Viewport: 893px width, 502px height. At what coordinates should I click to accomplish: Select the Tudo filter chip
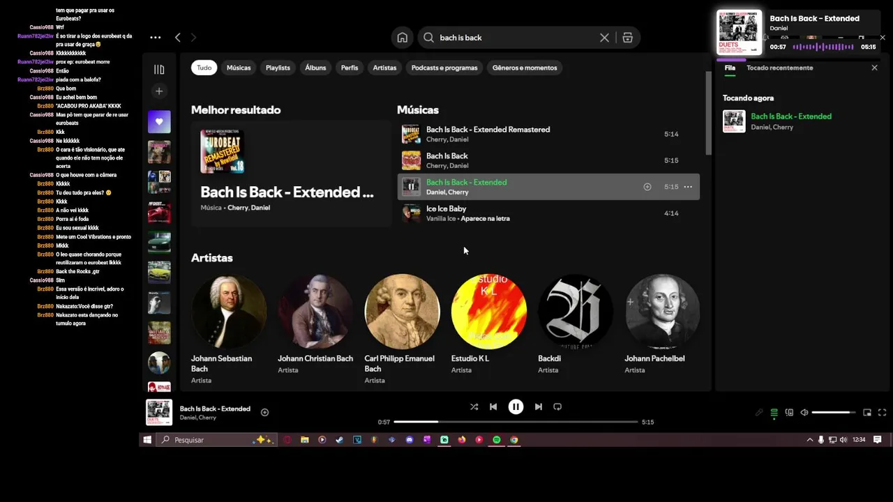tap(204, 68)
